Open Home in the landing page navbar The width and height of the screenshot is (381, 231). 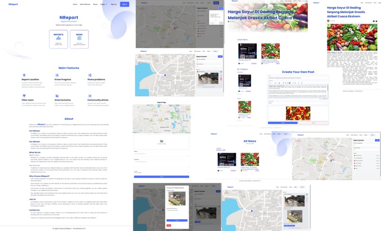click(75, 4)
